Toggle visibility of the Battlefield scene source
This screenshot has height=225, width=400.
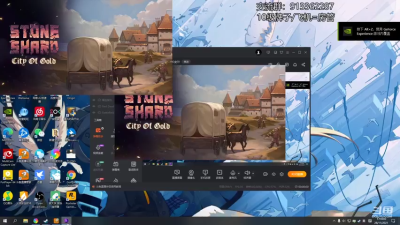click(x=94, y=112)
